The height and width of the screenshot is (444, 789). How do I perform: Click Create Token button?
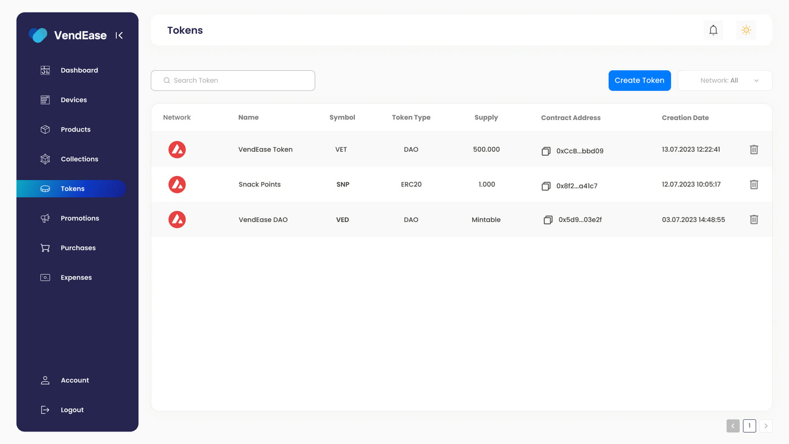point(639,80)
